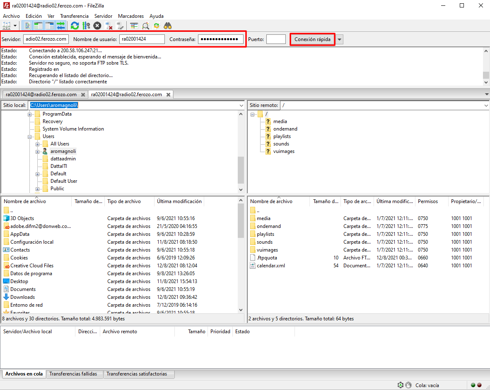Select the aromagnoli user folder in tree
This screenshot has height=390, width=490.
pos(63,151)
